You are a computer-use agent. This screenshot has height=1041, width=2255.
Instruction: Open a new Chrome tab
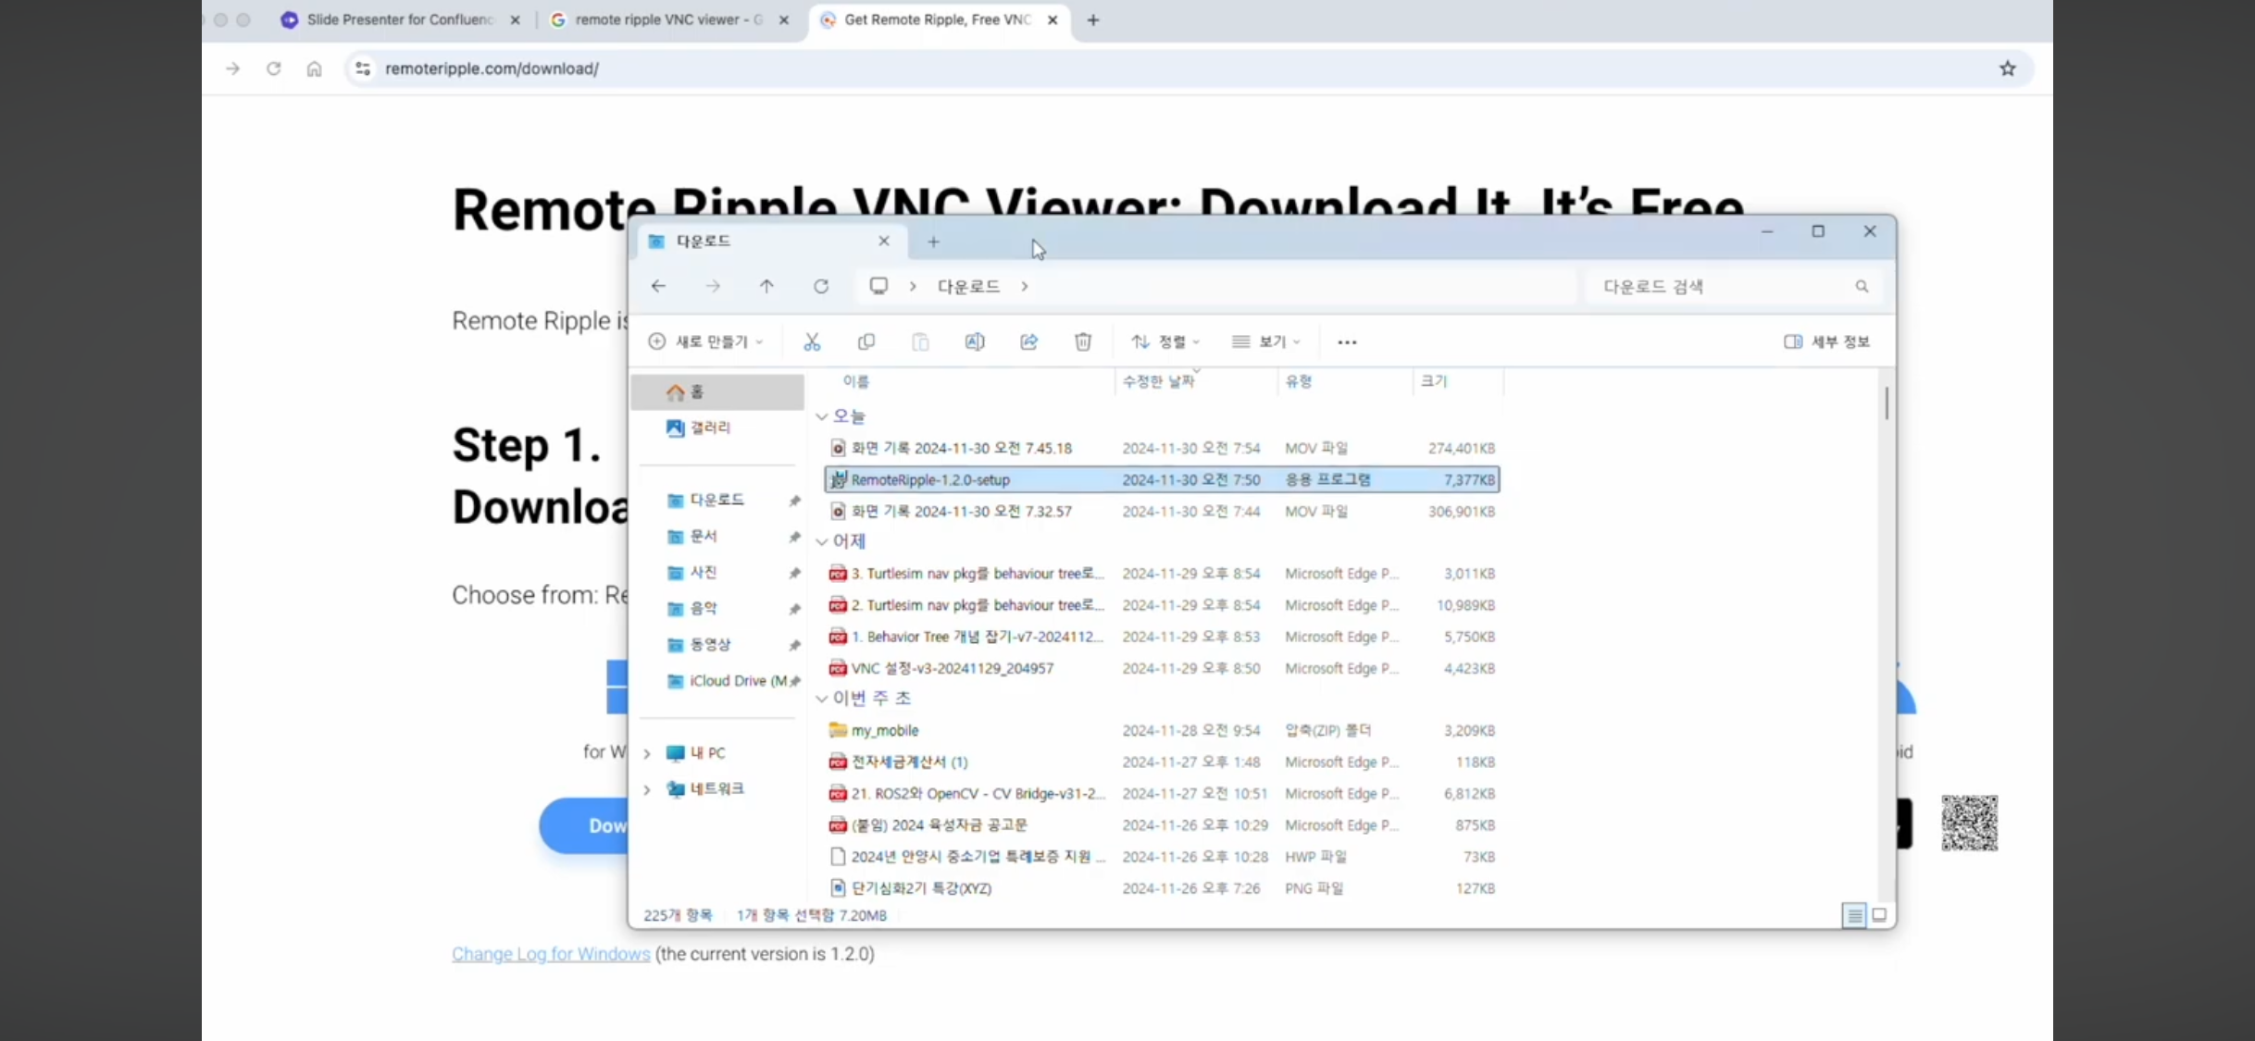tap(1093, 19)
